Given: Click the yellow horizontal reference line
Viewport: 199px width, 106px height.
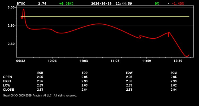Looking at the screenshot, I should coord(105,17).
